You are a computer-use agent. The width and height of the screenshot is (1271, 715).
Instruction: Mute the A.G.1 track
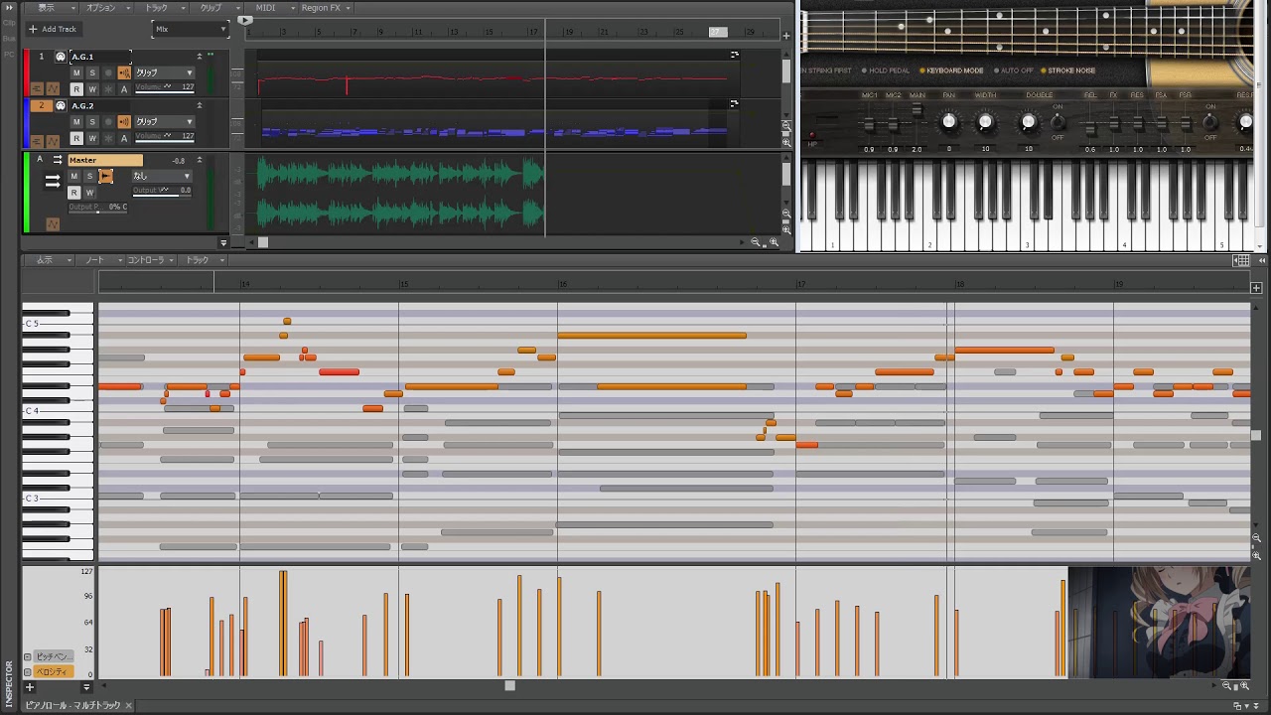point(76,72)
